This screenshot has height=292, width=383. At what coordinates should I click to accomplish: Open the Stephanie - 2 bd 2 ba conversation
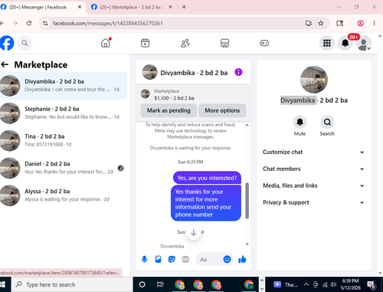point(64,113)
